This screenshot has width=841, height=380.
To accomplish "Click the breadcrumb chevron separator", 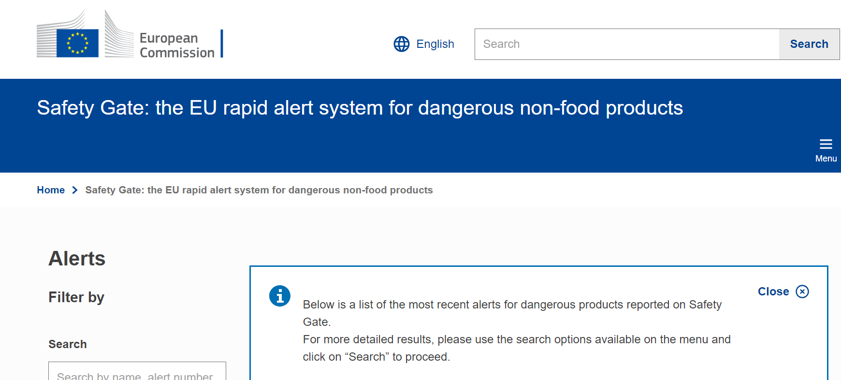I will [x=75, y=190].
